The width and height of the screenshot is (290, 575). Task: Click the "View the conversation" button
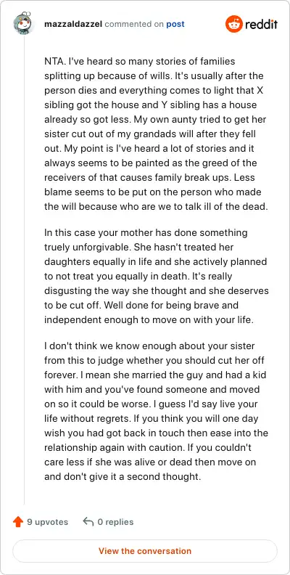coord(145,551)
